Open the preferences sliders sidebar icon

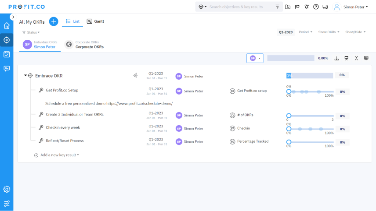(x=7, y=204)
